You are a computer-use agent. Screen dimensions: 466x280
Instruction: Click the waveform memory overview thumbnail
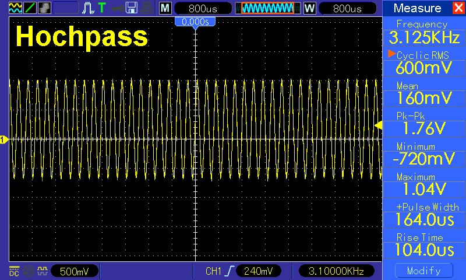(267, 8)
